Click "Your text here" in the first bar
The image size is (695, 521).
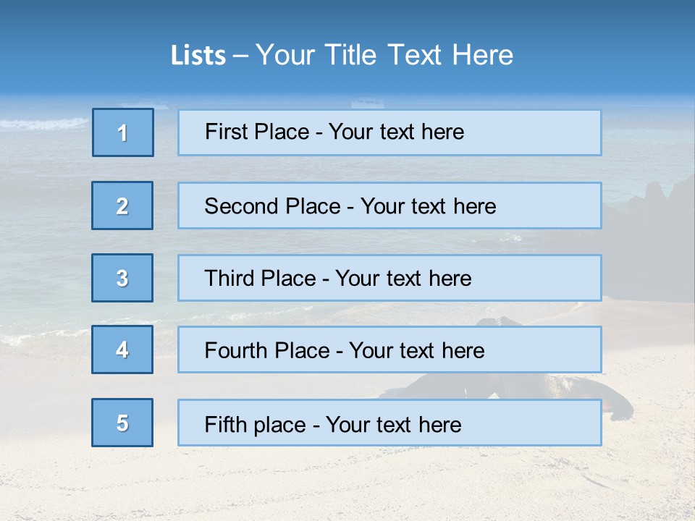pos(396,132)
